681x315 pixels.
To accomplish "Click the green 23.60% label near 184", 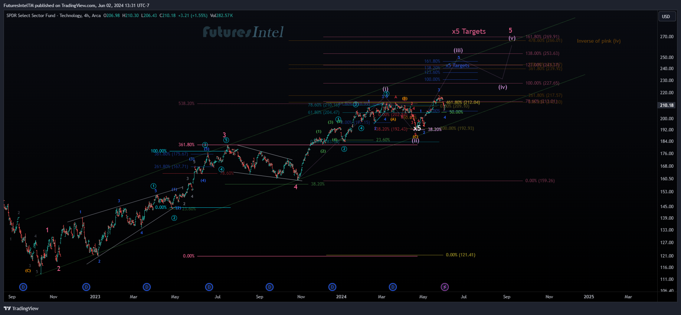I will click(383, 140).
